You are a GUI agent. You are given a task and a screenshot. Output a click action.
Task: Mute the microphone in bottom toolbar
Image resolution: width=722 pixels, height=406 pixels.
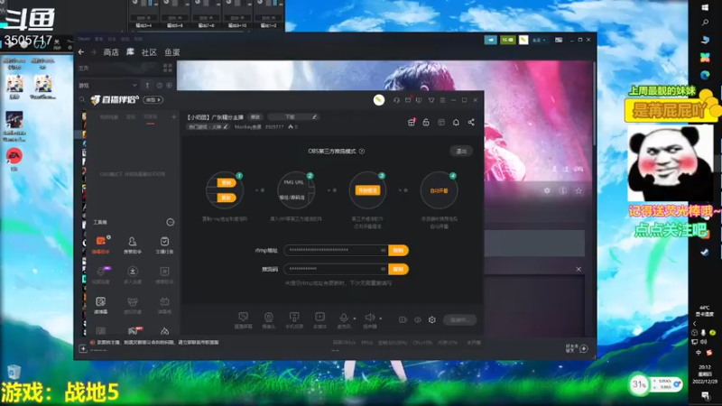344,319
